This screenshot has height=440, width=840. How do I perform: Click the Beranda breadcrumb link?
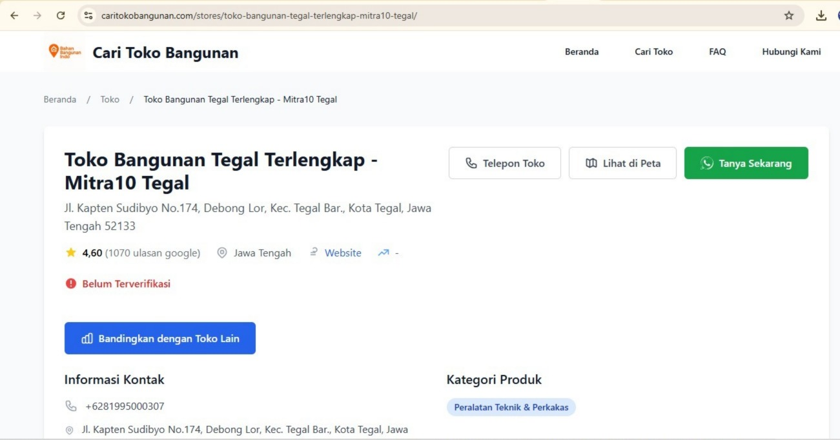[60, 99]
